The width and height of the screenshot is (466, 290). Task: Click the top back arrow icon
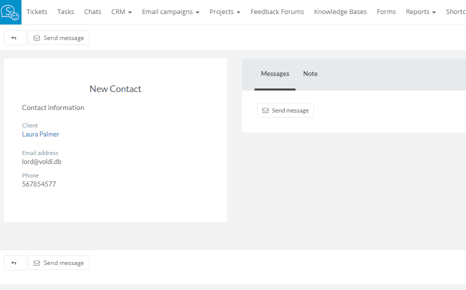pyautogui.click(x=14, y=38)
